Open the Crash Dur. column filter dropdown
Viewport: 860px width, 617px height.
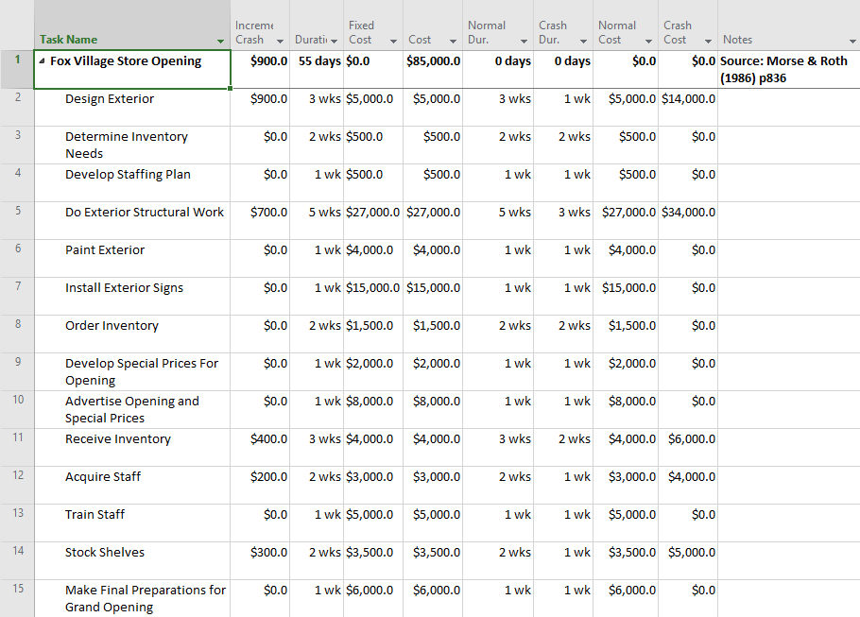(584, 42)
